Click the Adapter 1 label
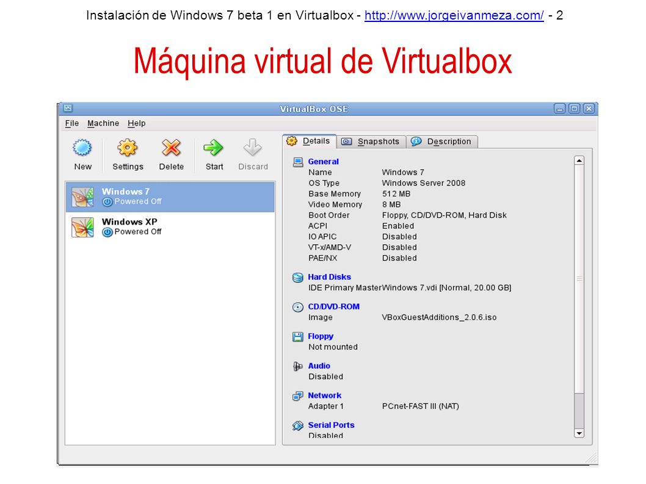 pos(325,406)
